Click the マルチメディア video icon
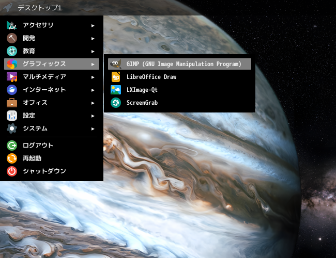 tap(12, 77)
